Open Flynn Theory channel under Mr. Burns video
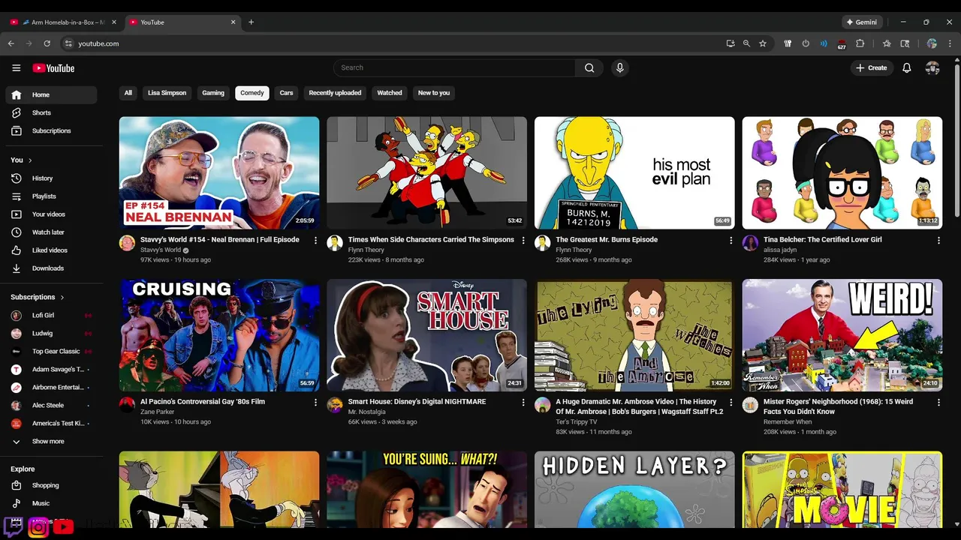 (574, 250)
